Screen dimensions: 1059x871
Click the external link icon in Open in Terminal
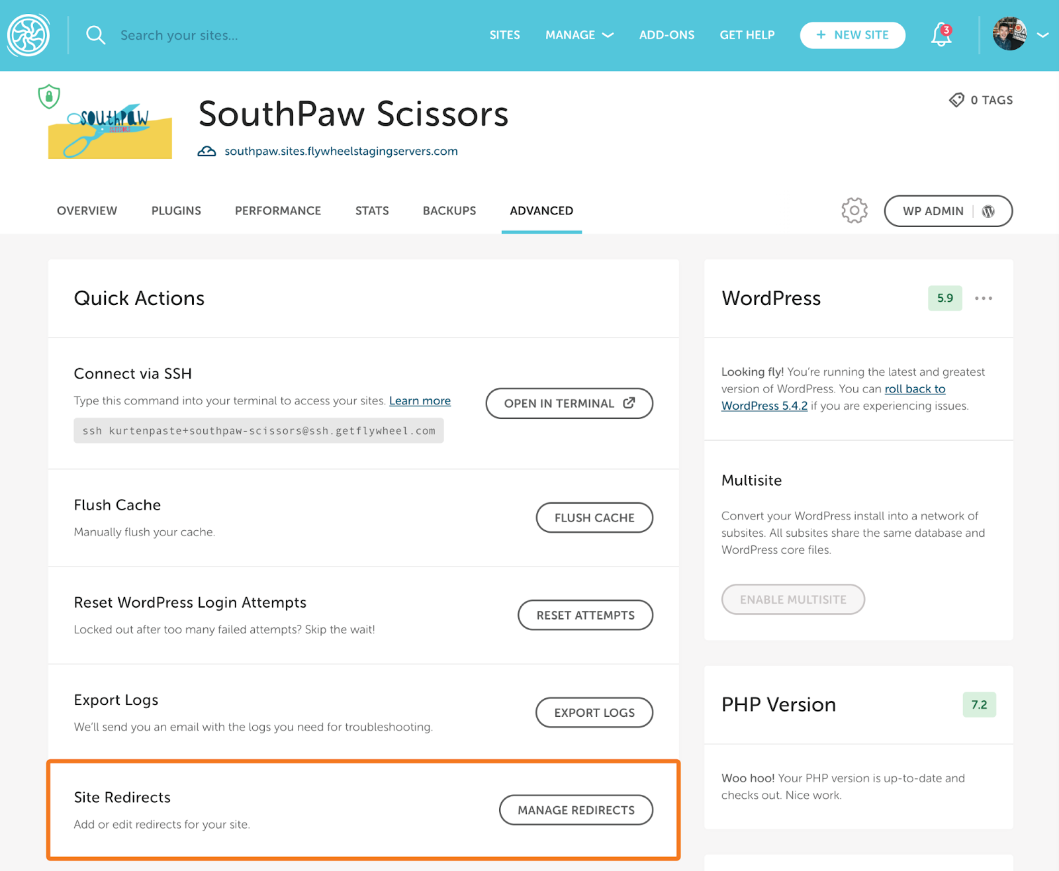pos(629,403)
